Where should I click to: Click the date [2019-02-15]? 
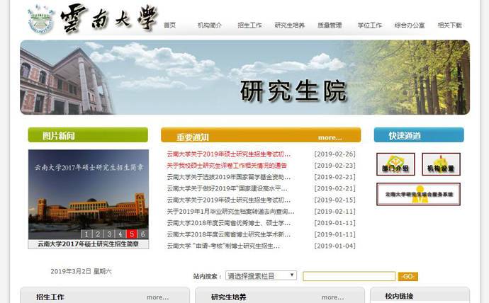335,200
